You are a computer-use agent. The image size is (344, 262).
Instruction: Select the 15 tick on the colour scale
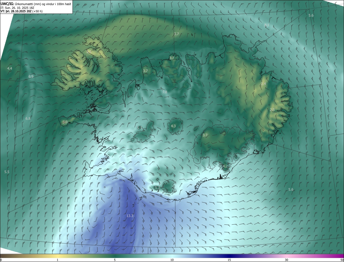[x=229, y=260]
